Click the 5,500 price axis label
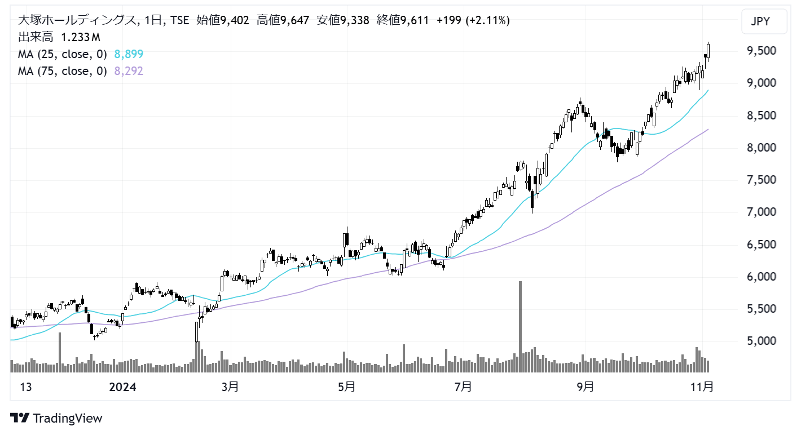The width and height of the screenshot is (801, 435). click(x=762, y=309)
